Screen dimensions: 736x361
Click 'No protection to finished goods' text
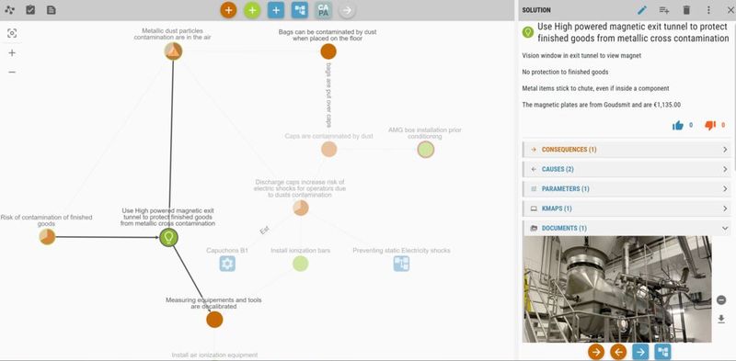[x=565, y=72]
